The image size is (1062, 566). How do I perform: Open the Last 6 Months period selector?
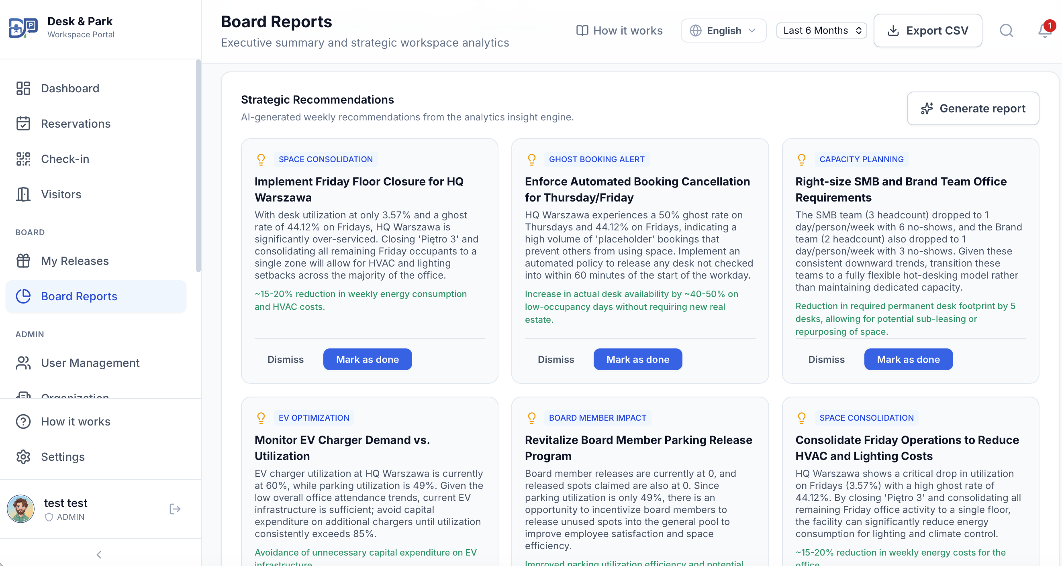coord(821,31)
